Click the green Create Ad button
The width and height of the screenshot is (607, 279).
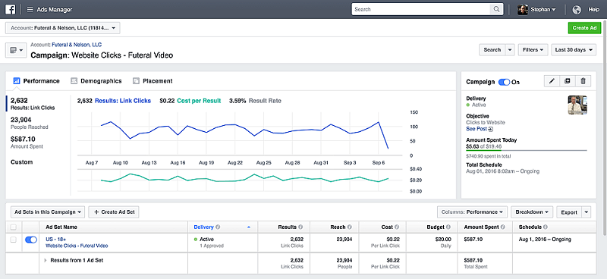tap(584, 28)
